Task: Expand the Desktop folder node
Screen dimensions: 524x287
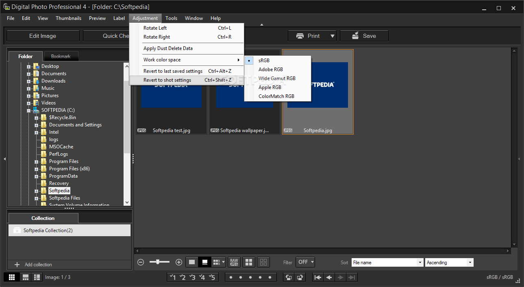Action: point(28,67)
